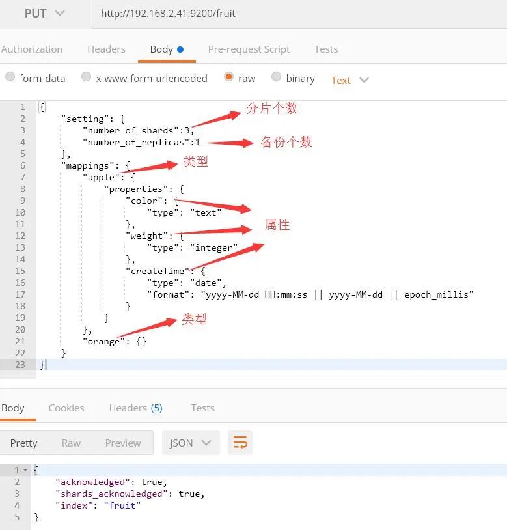507x530 pixels.
Task: Select x-www-form-urlencoded radio button
Action: click(x=86, y=77)
